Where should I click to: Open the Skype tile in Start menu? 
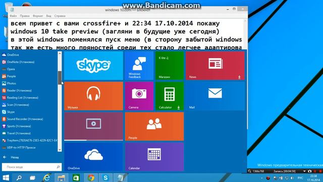93,65
